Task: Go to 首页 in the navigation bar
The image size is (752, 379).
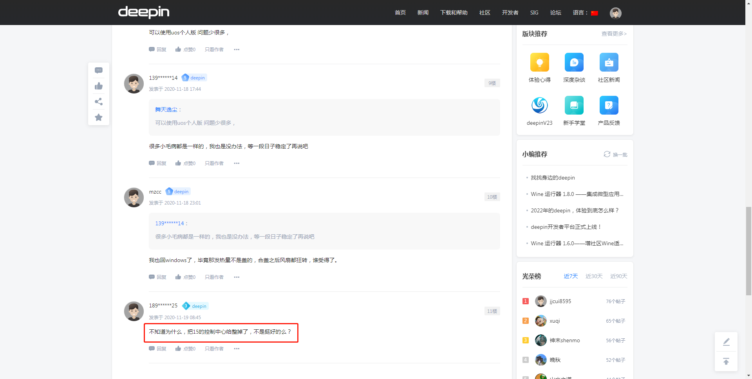Action: pyautogui.click(x=400, y=13)
